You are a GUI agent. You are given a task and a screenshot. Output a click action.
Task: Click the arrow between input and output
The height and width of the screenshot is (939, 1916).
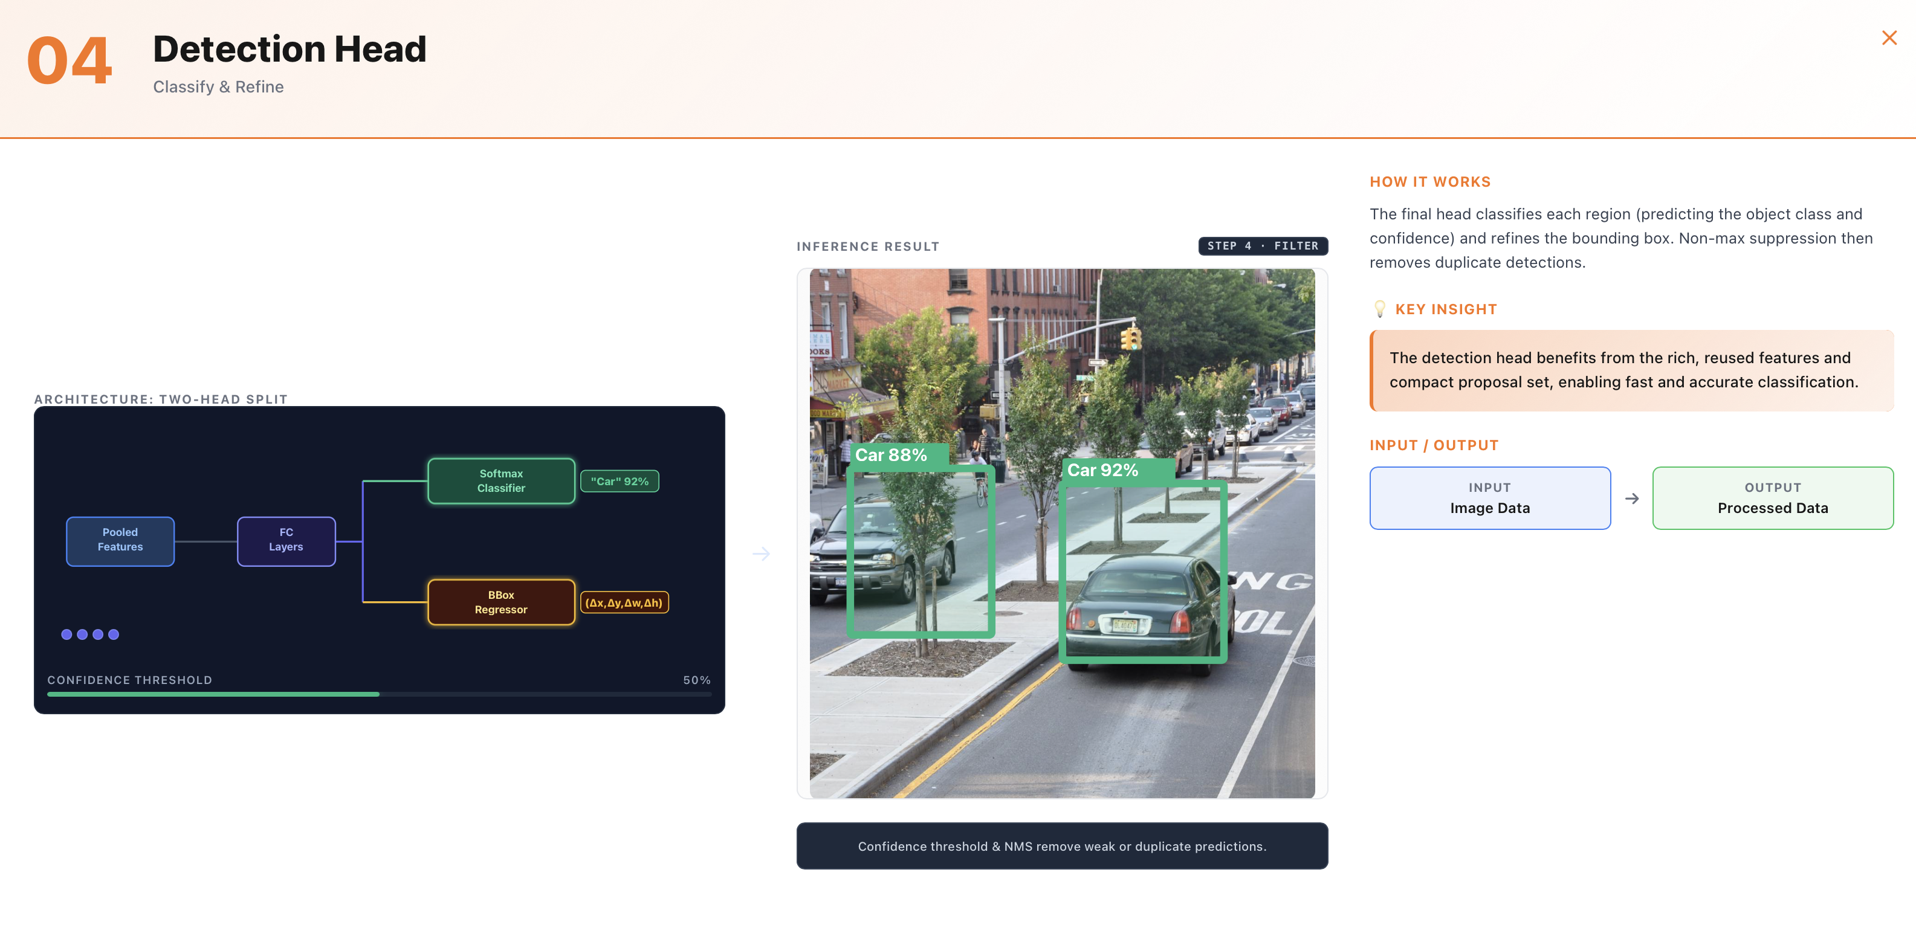click(x=1632, y=498)
